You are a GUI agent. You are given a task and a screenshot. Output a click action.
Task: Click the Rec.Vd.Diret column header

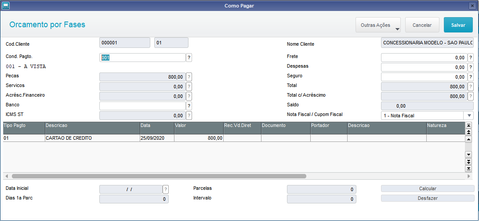pyautogui.click(x=242, y=128)
